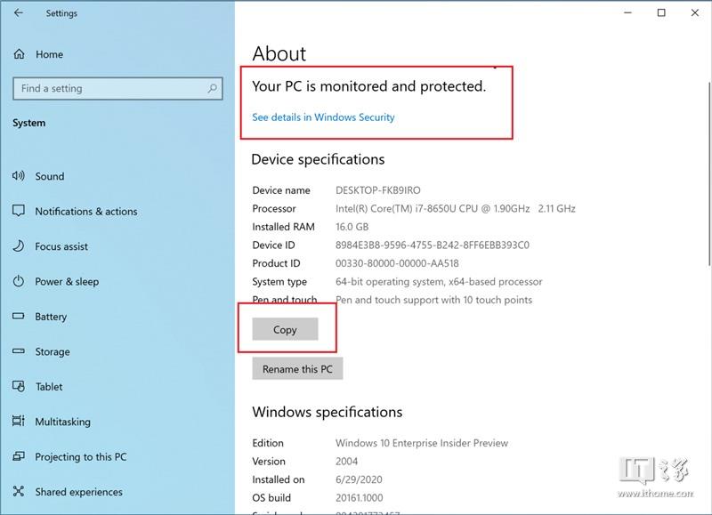712x515 pixels.
Task: Click the search magnifier icon
Action: (x=212, y=88)
